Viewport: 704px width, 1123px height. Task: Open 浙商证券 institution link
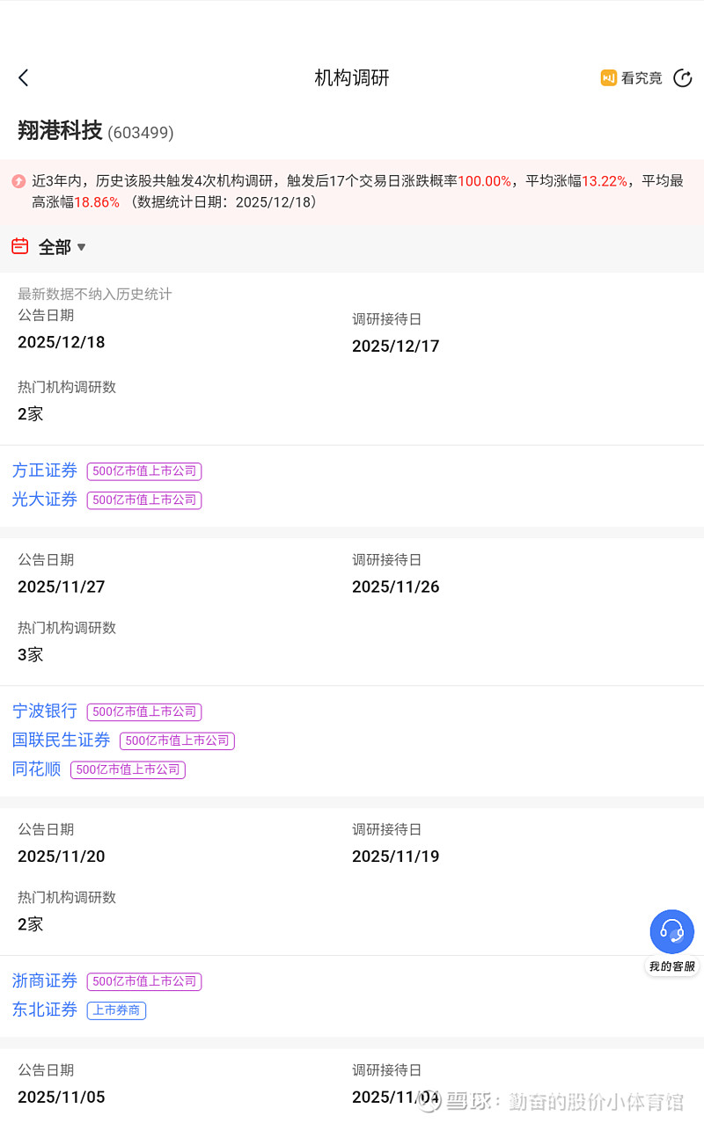click(x=45, y=981)
